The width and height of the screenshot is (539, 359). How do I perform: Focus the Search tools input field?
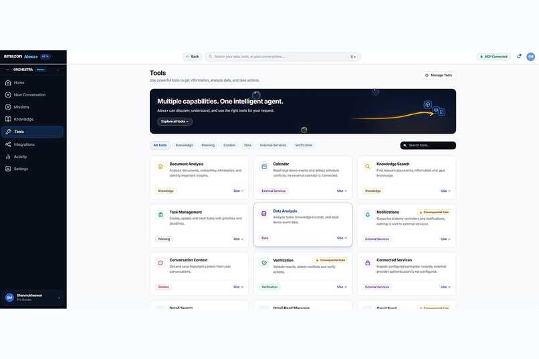pyautogui.click(x=428, y=145)
